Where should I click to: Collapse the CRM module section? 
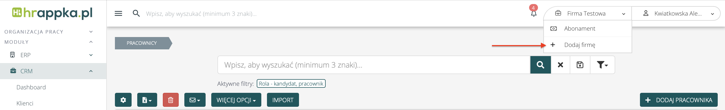click(x=91, y=71)
